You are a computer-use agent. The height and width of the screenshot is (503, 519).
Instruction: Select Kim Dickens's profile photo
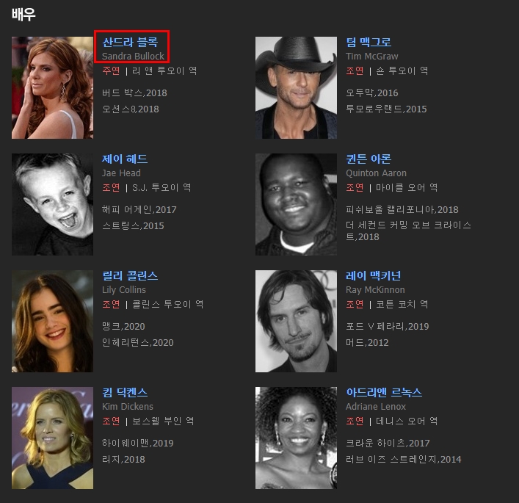(52, 438)
